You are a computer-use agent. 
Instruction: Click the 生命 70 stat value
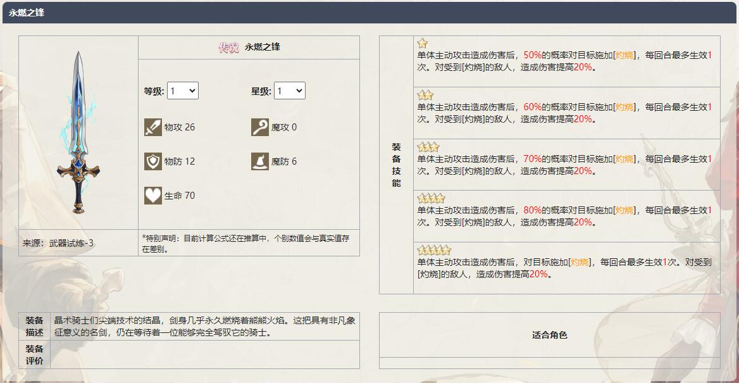pos(180,195)
